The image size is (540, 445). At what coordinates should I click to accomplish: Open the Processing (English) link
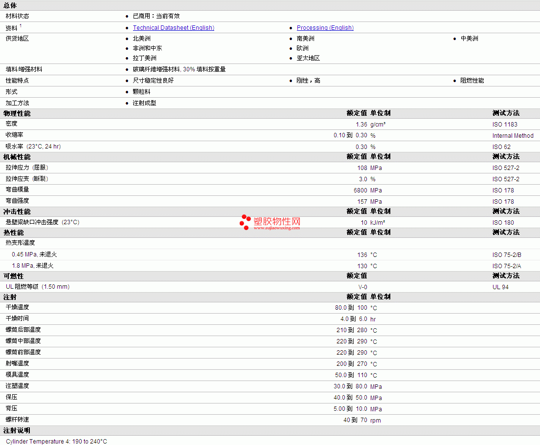point(325,28)
